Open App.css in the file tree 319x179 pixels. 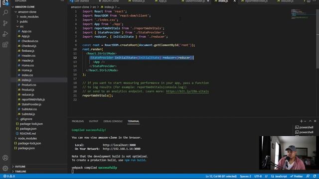coord(26,31)
